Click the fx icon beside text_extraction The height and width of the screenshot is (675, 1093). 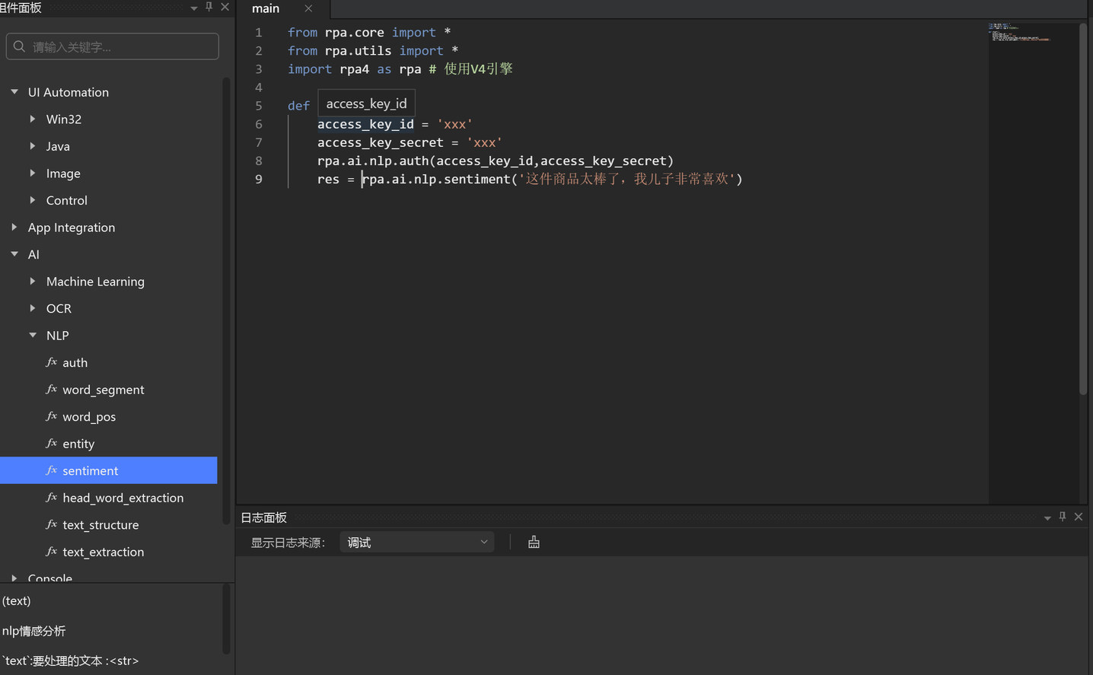click(x=51, y=552)
